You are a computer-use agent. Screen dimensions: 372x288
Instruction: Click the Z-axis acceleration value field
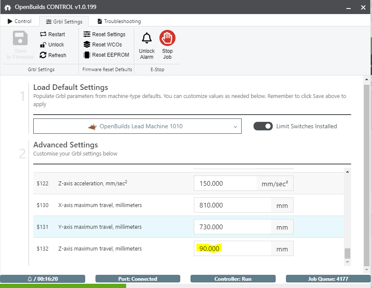[x=225, y=183]
